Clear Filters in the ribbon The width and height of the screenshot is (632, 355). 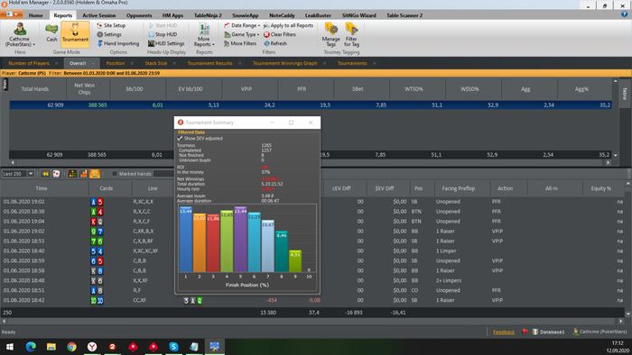click(x=280, y=34)
